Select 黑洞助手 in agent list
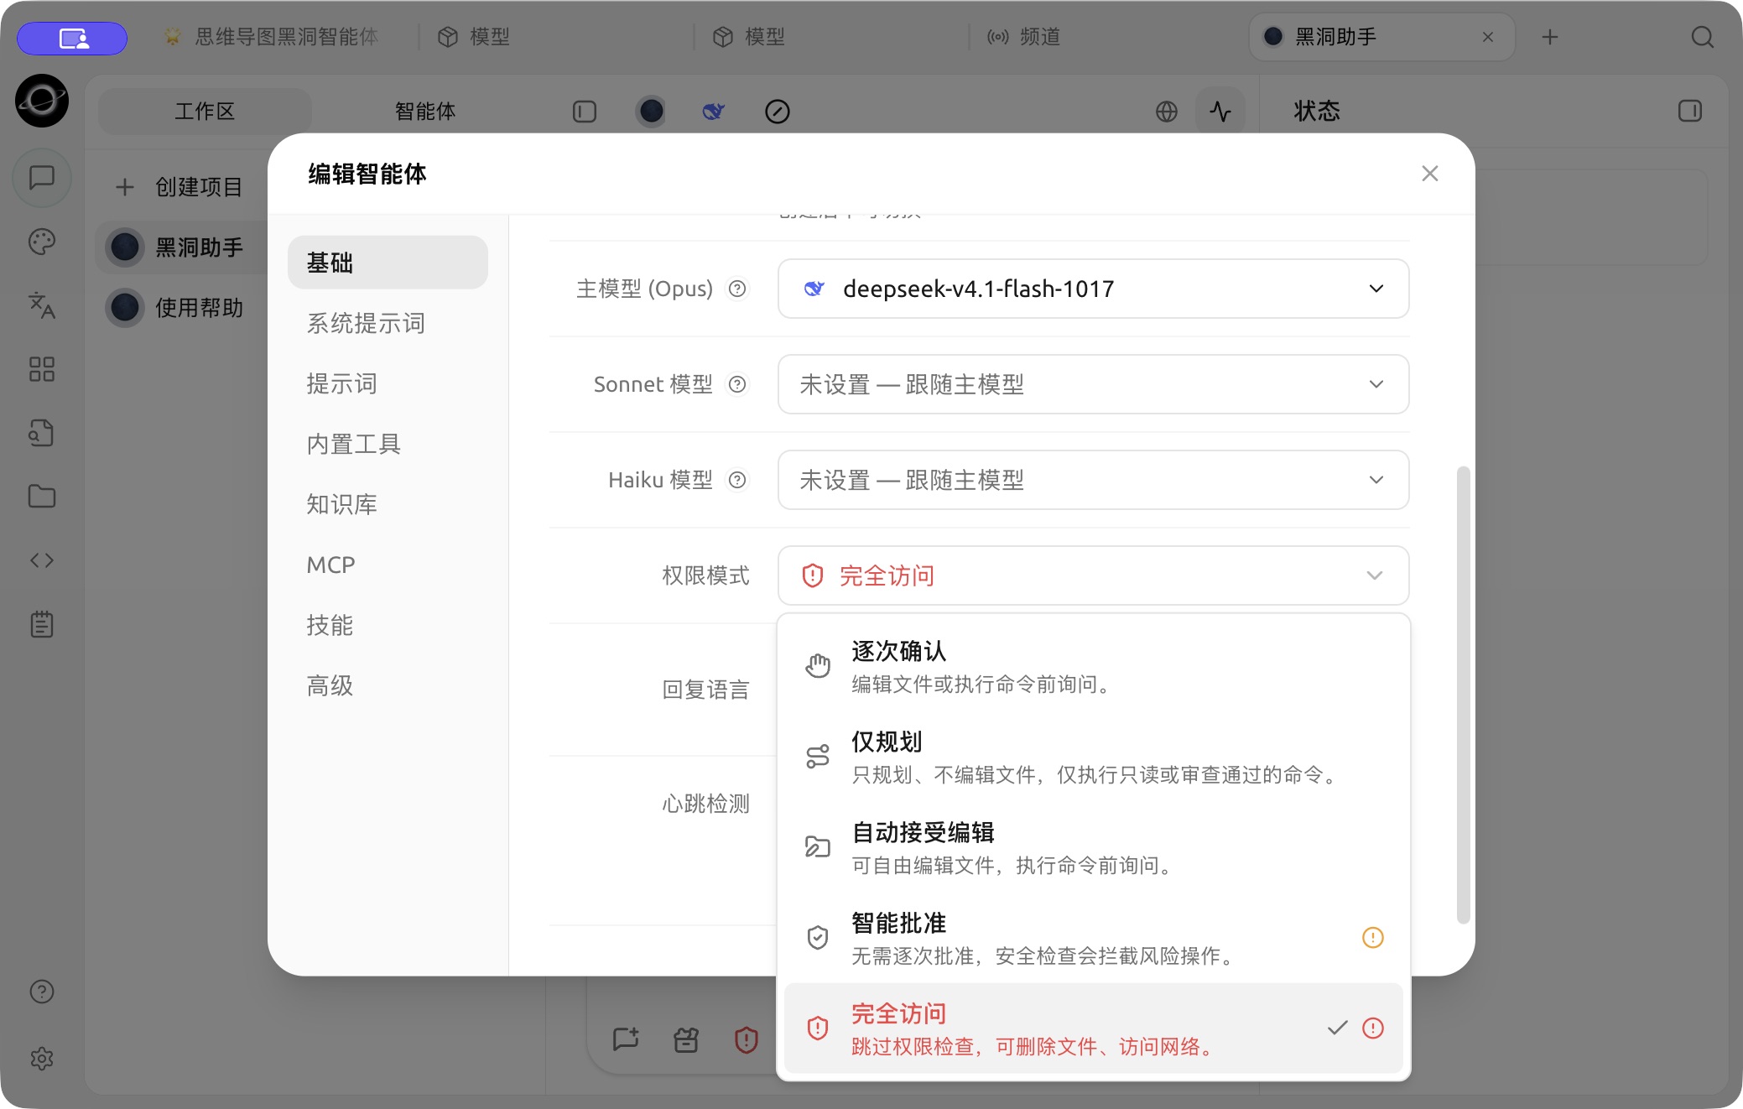The height and width of the screenshot is (1109, 1743). point(180,247)
